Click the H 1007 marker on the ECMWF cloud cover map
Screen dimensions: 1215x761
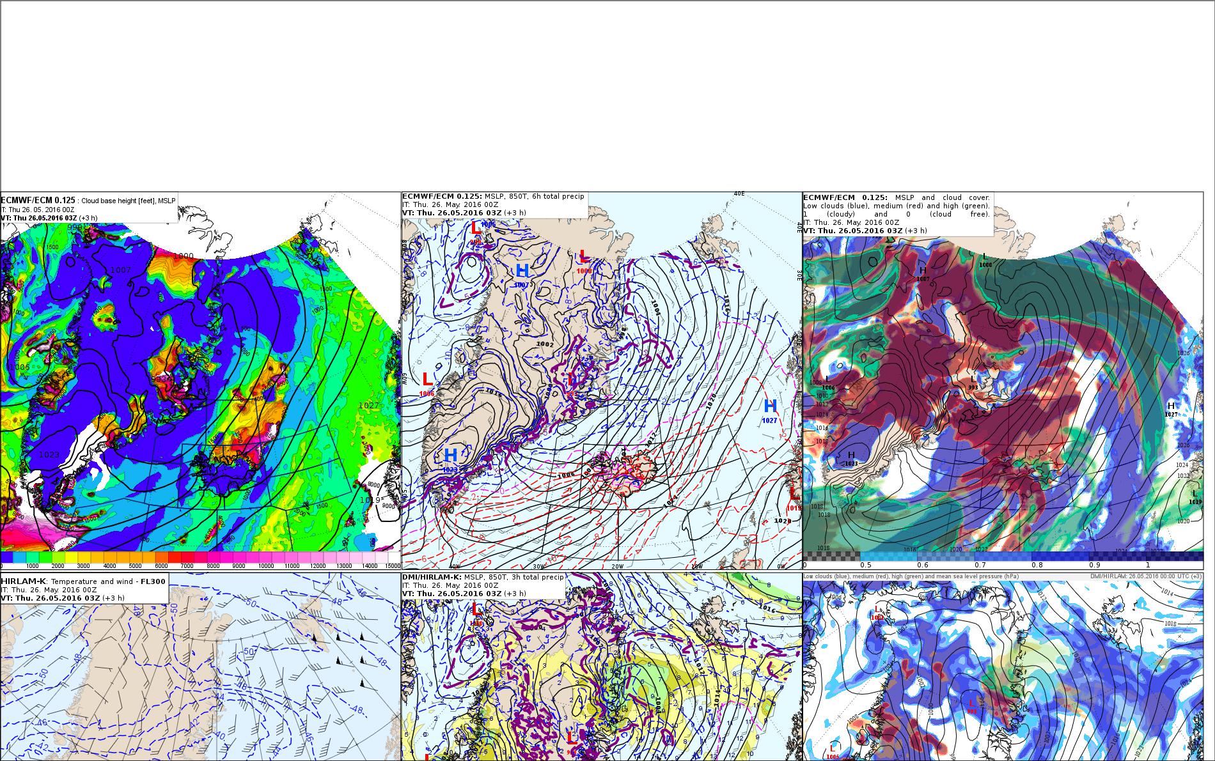[x=923, y=274]
